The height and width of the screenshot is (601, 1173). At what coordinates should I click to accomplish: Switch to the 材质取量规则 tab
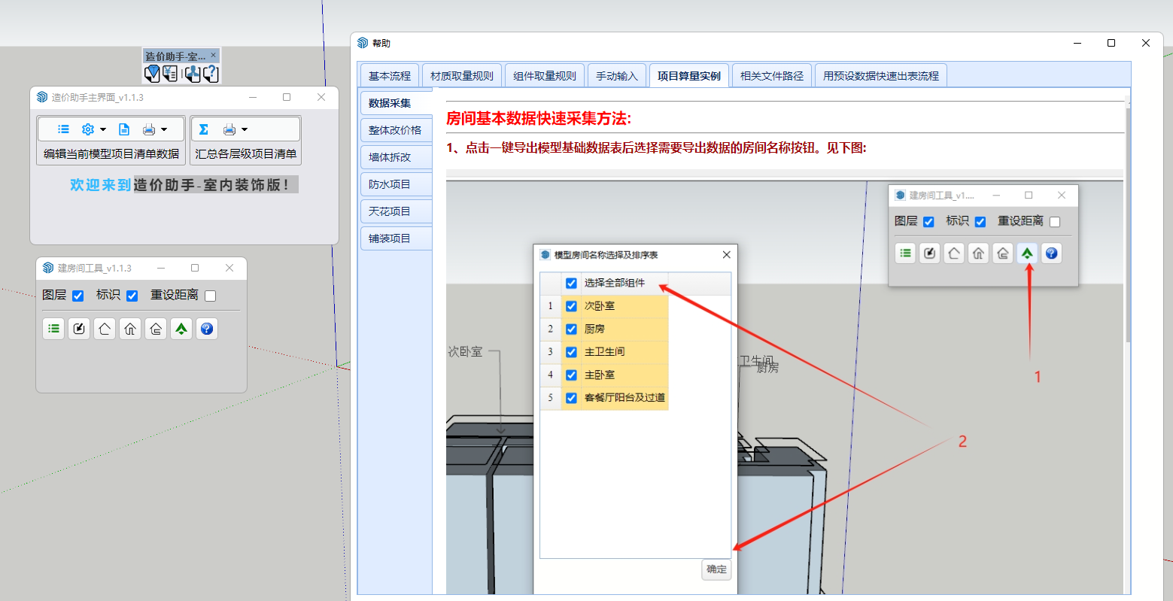[462, 76]
